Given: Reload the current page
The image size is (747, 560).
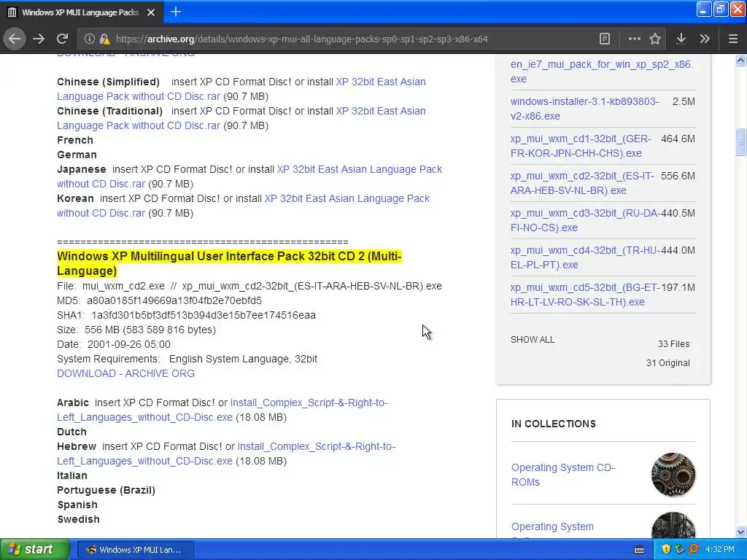Looking at the screenshot, I should (62, 39).
